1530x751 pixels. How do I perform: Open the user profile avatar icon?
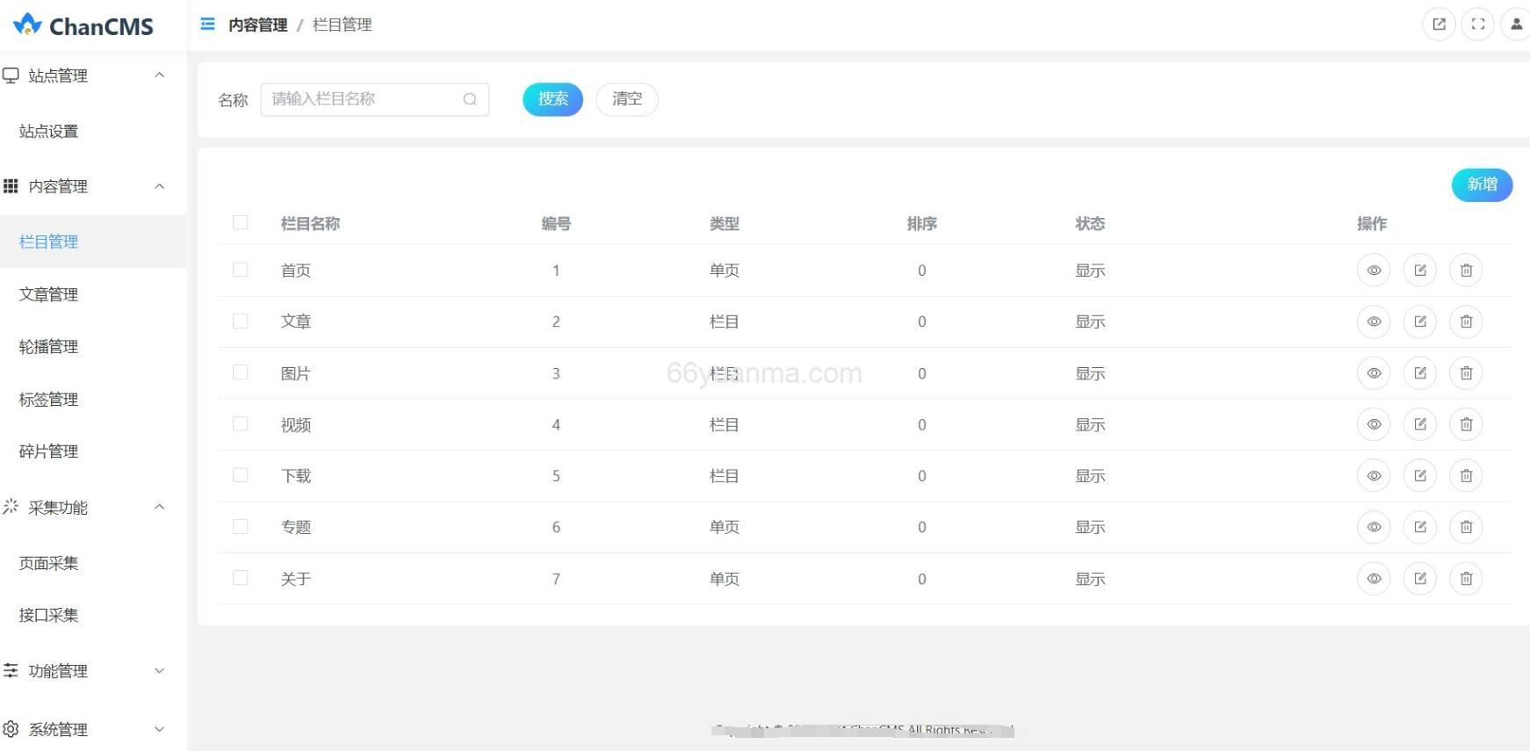pos(1516,25)
